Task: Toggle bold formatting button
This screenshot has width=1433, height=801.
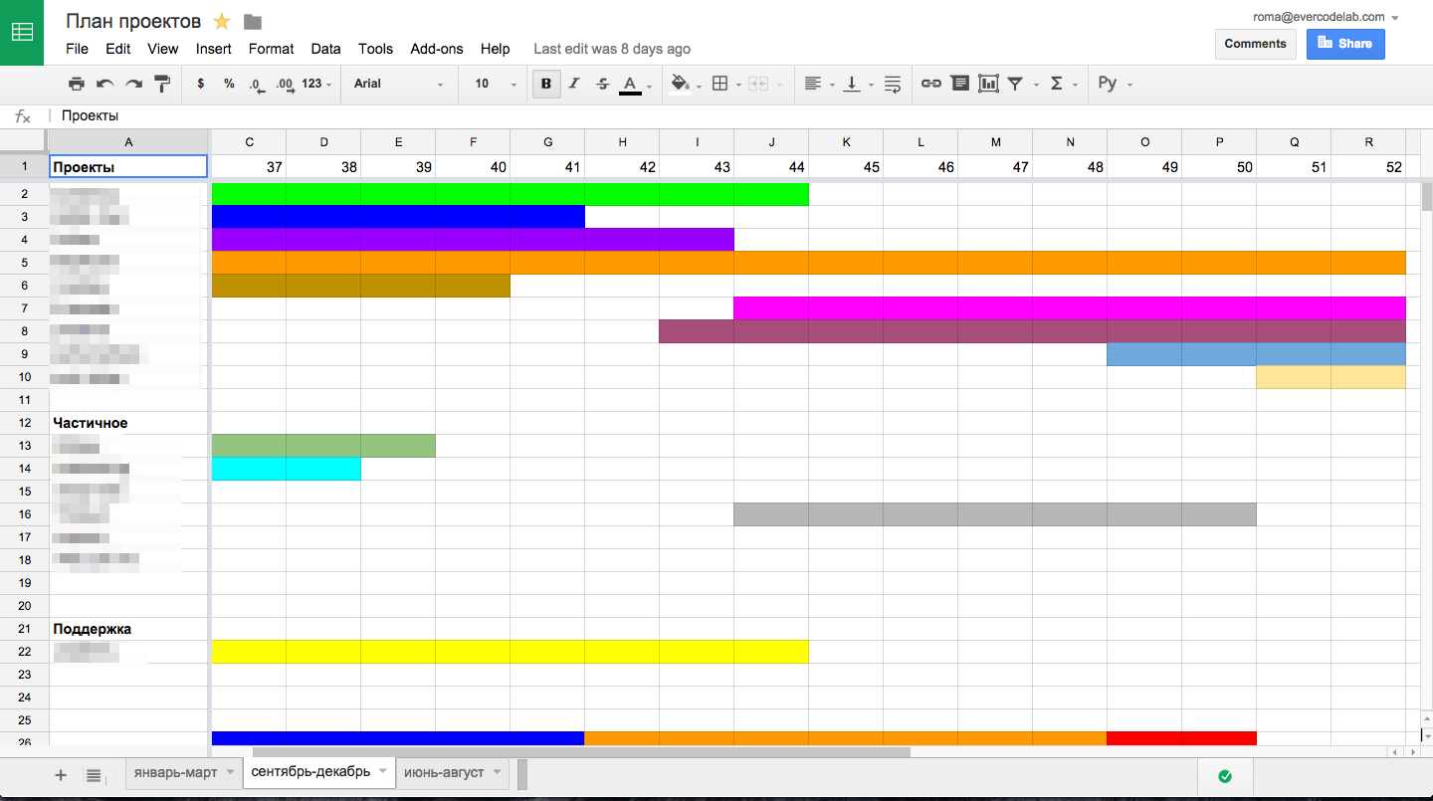Action: pos(545,84)
